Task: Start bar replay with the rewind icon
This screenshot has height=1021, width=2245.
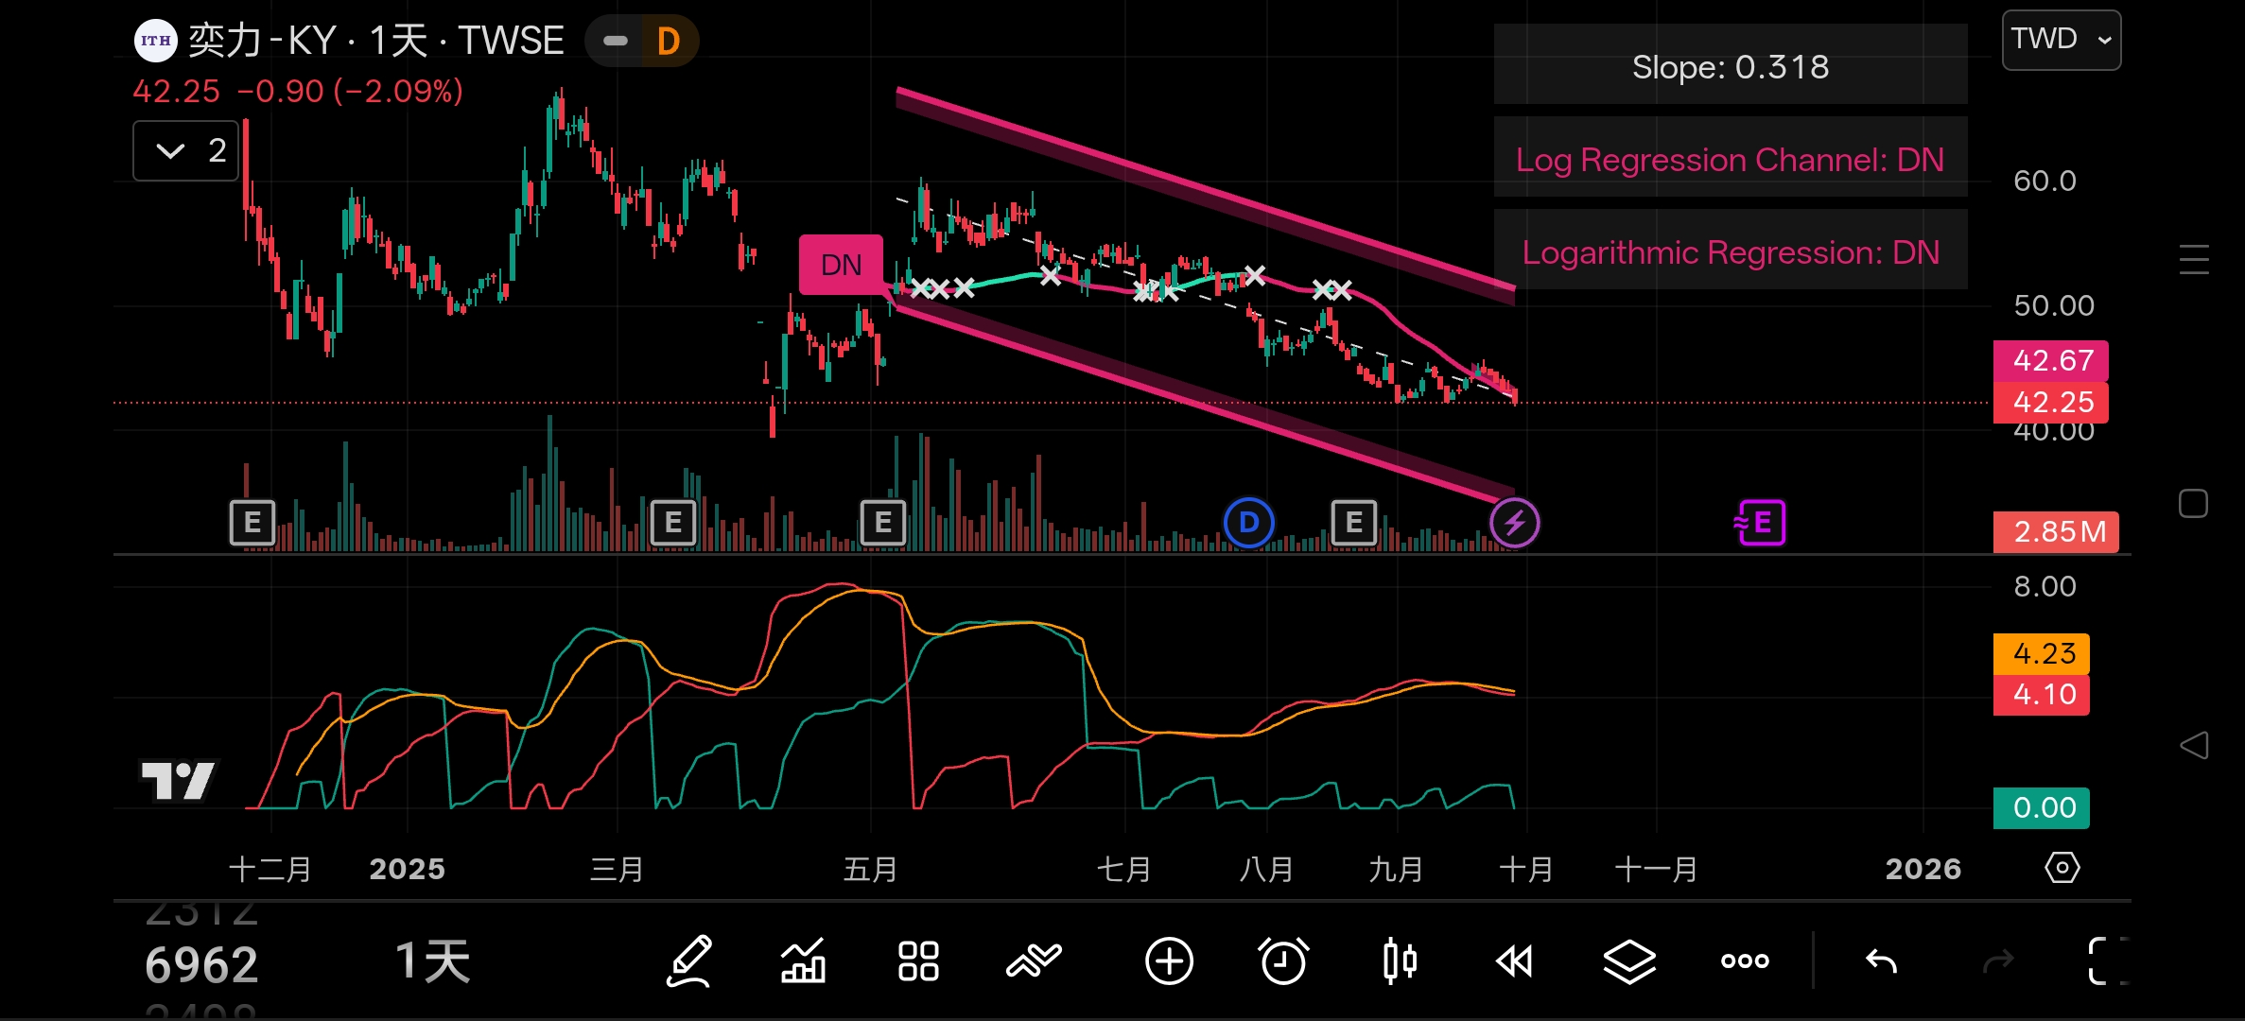Action: [x=1514, y=961]
